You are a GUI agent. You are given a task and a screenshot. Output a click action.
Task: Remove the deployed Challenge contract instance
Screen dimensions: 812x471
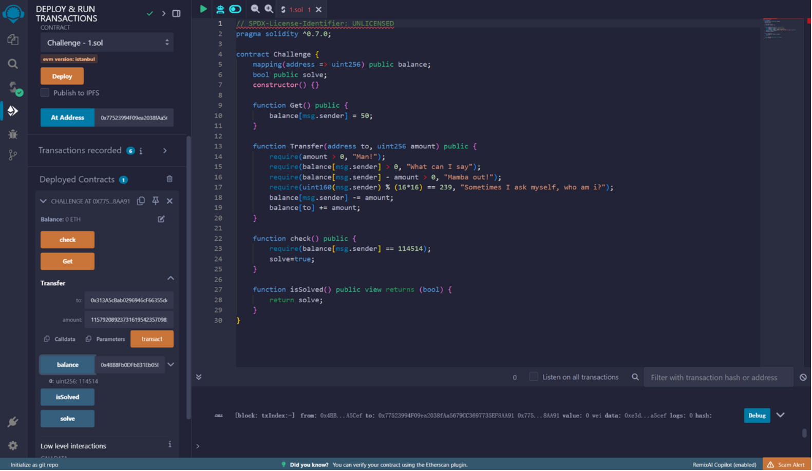(169, 201)
